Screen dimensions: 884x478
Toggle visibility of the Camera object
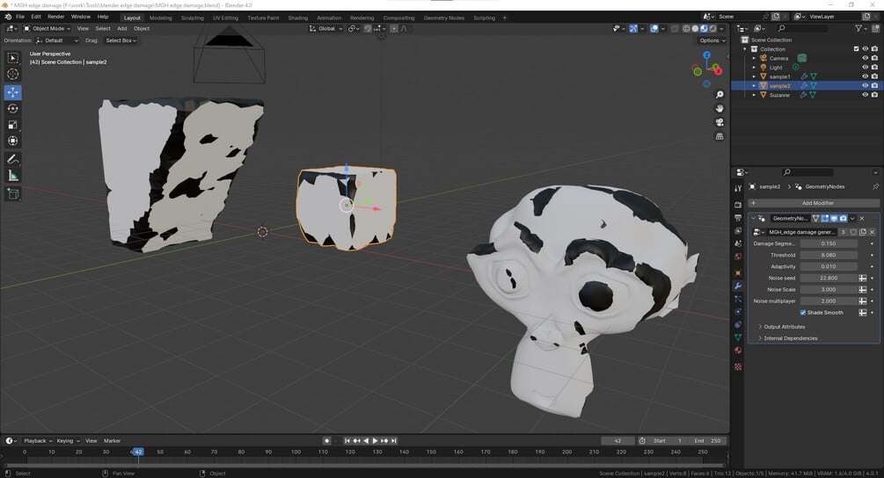click(x=865, y=58)
